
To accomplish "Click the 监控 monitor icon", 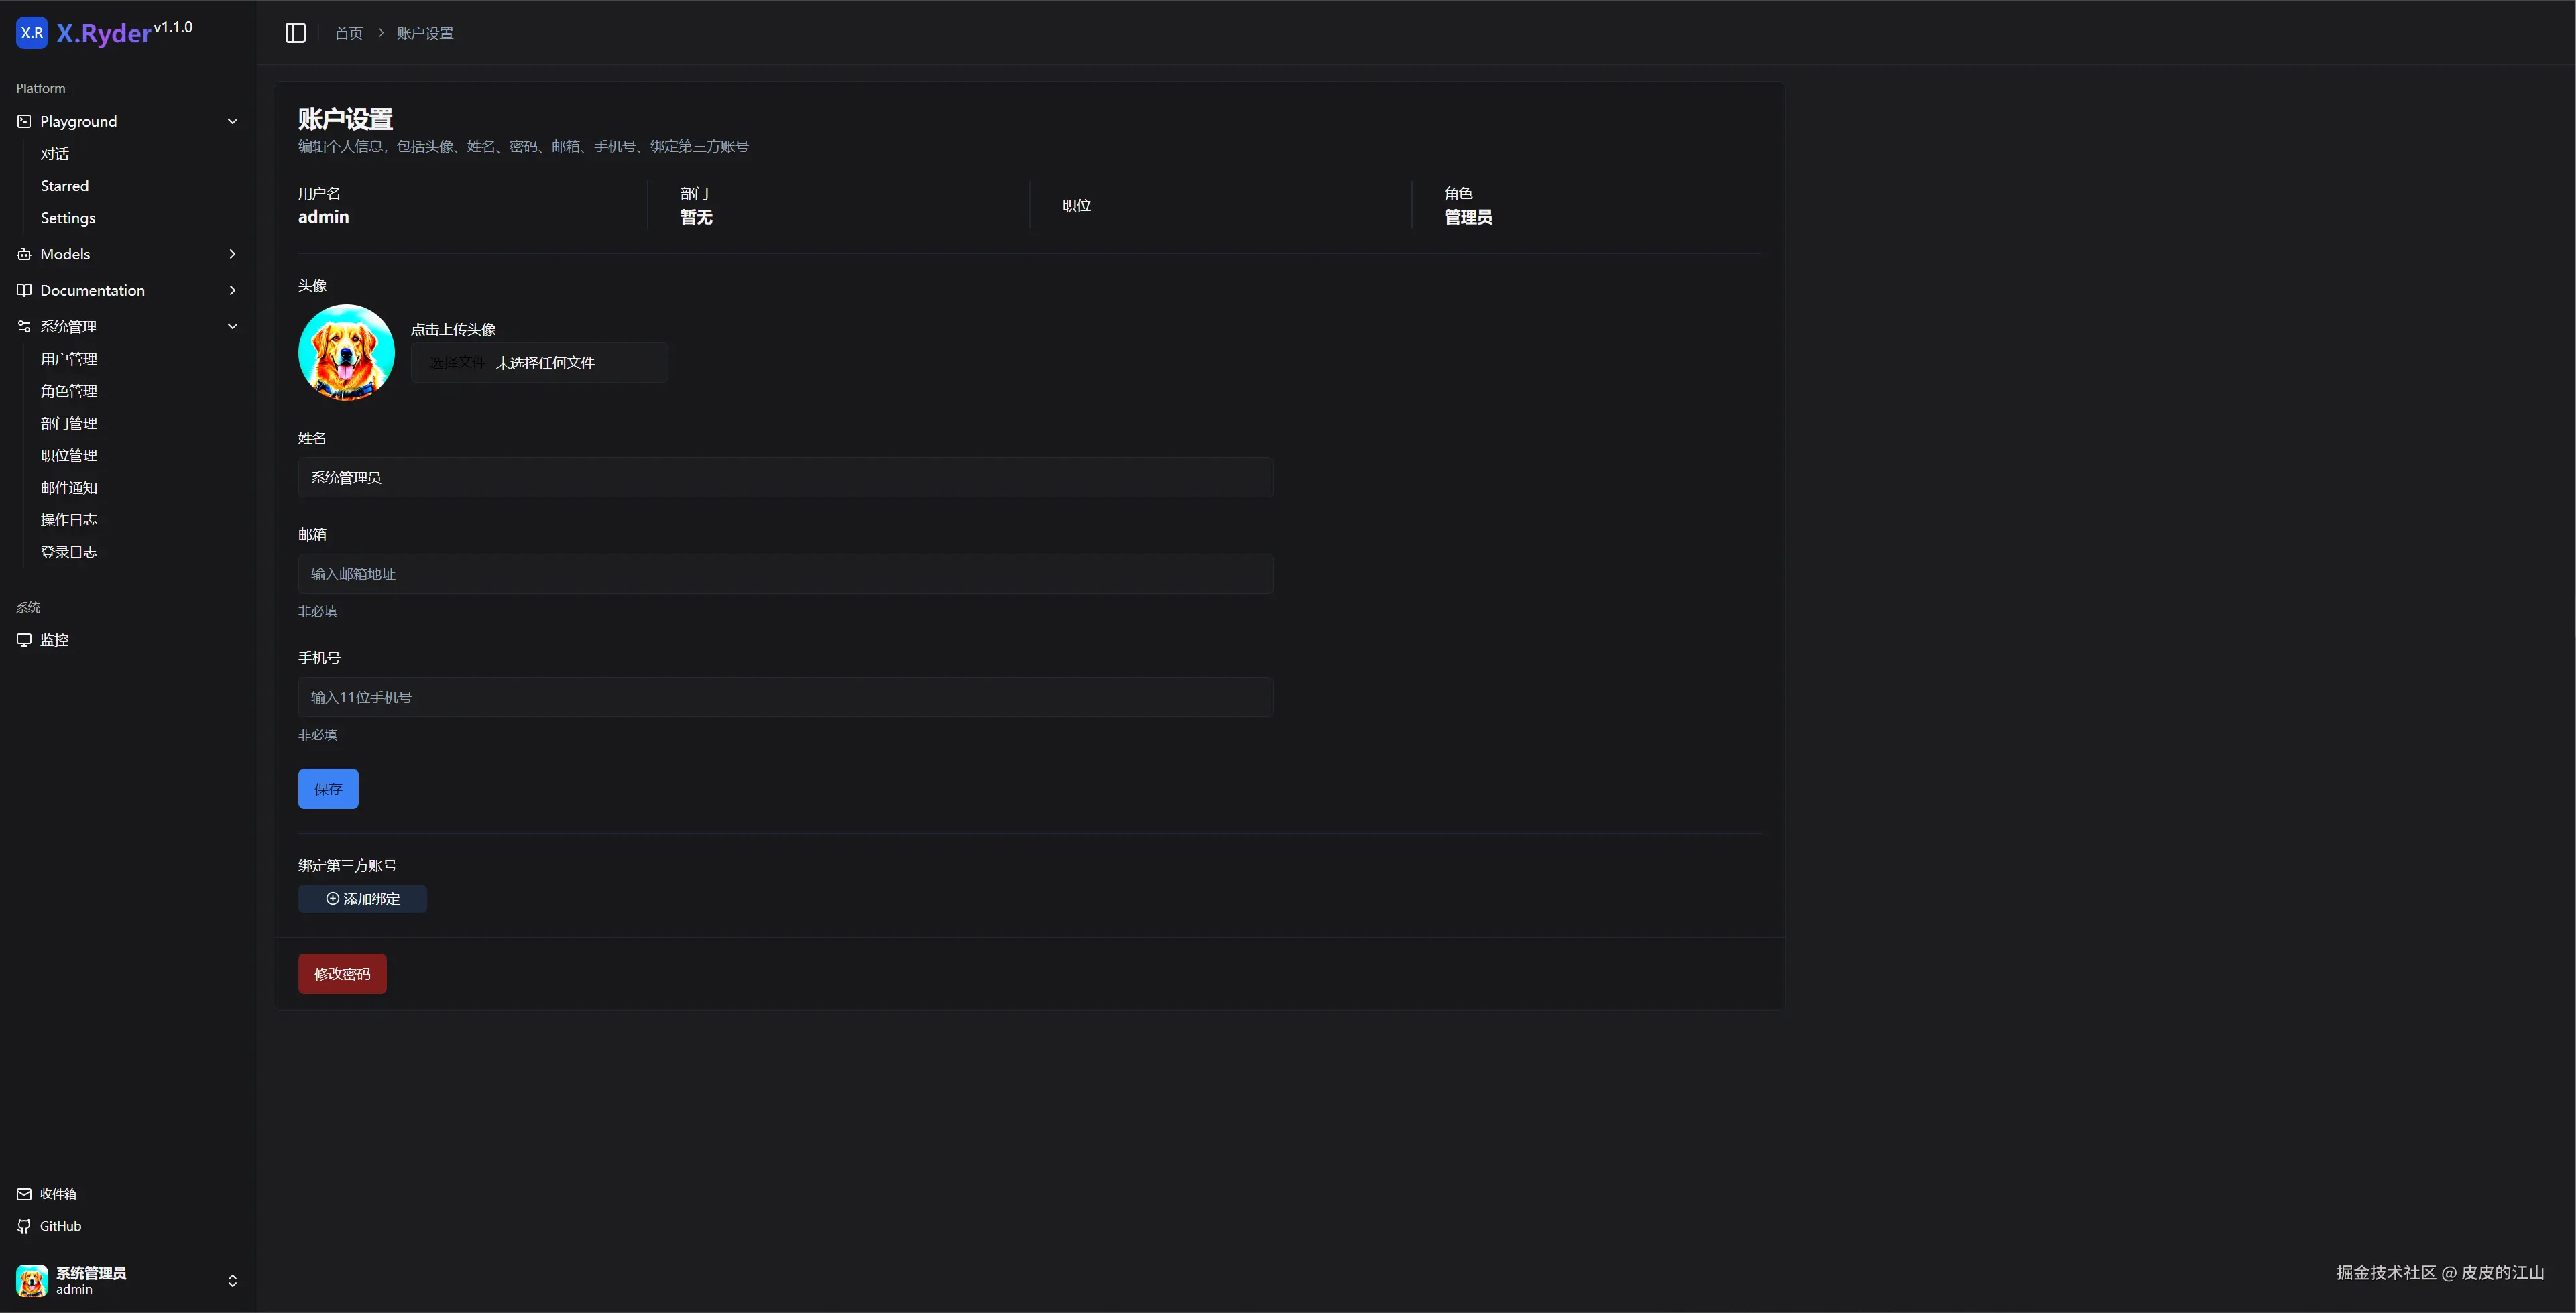I will coord(24,640).
